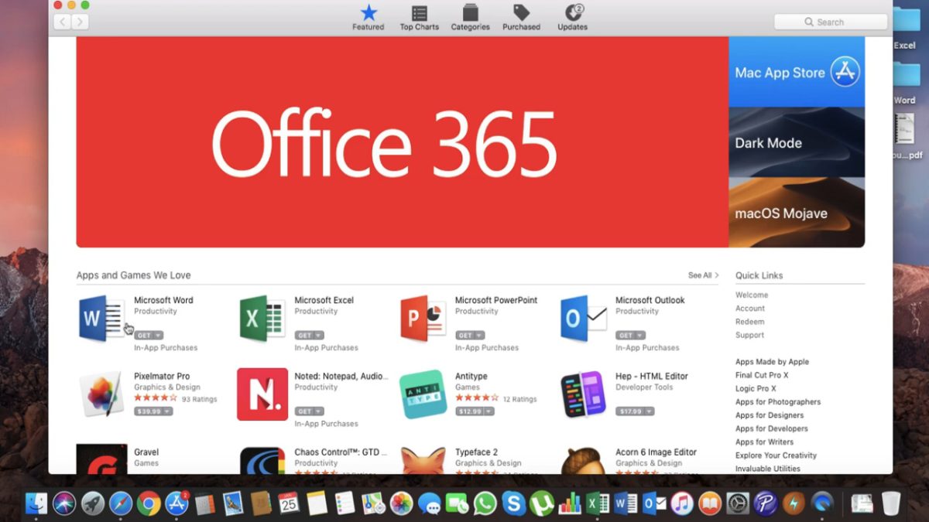Click the Microsoft Excel app icon
Screen dimensions: 929x522
(262, 319)
